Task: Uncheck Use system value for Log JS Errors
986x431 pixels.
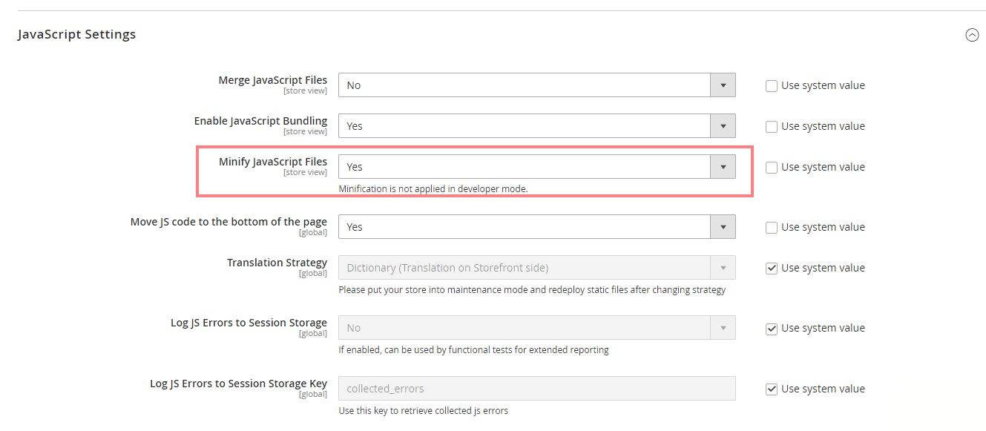Action: tap(772, 329)
